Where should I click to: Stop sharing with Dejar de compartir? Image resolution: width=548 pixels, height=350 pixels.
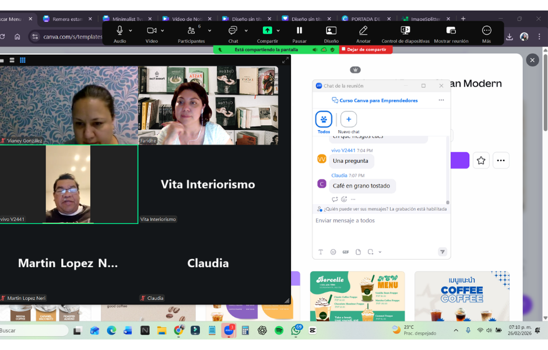(x=366, y=50)
